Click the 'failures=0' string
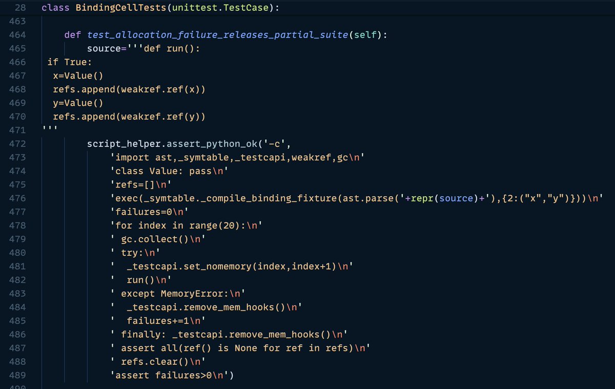 click(149, 213)
